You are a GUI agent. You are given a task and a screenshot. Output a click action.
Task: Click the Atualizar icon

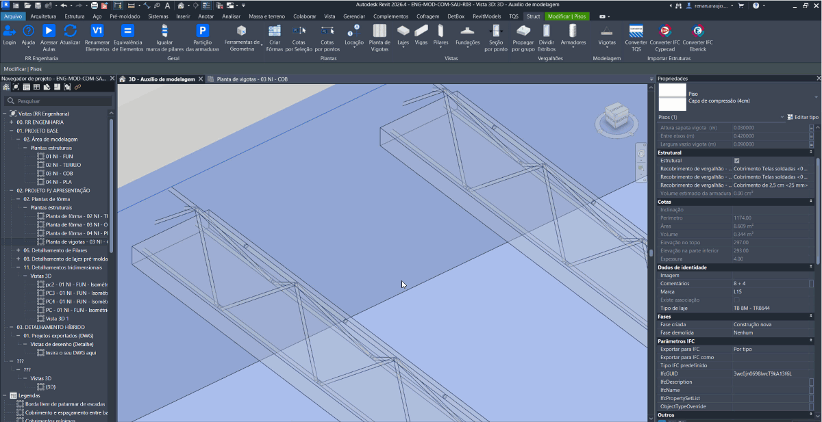click(x=70, y=31)
